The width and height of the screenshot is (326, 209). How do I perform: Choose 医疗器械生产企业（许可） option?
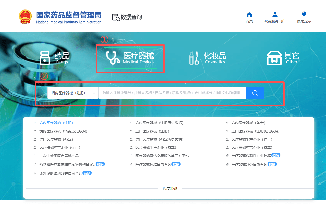pos(252,140)
